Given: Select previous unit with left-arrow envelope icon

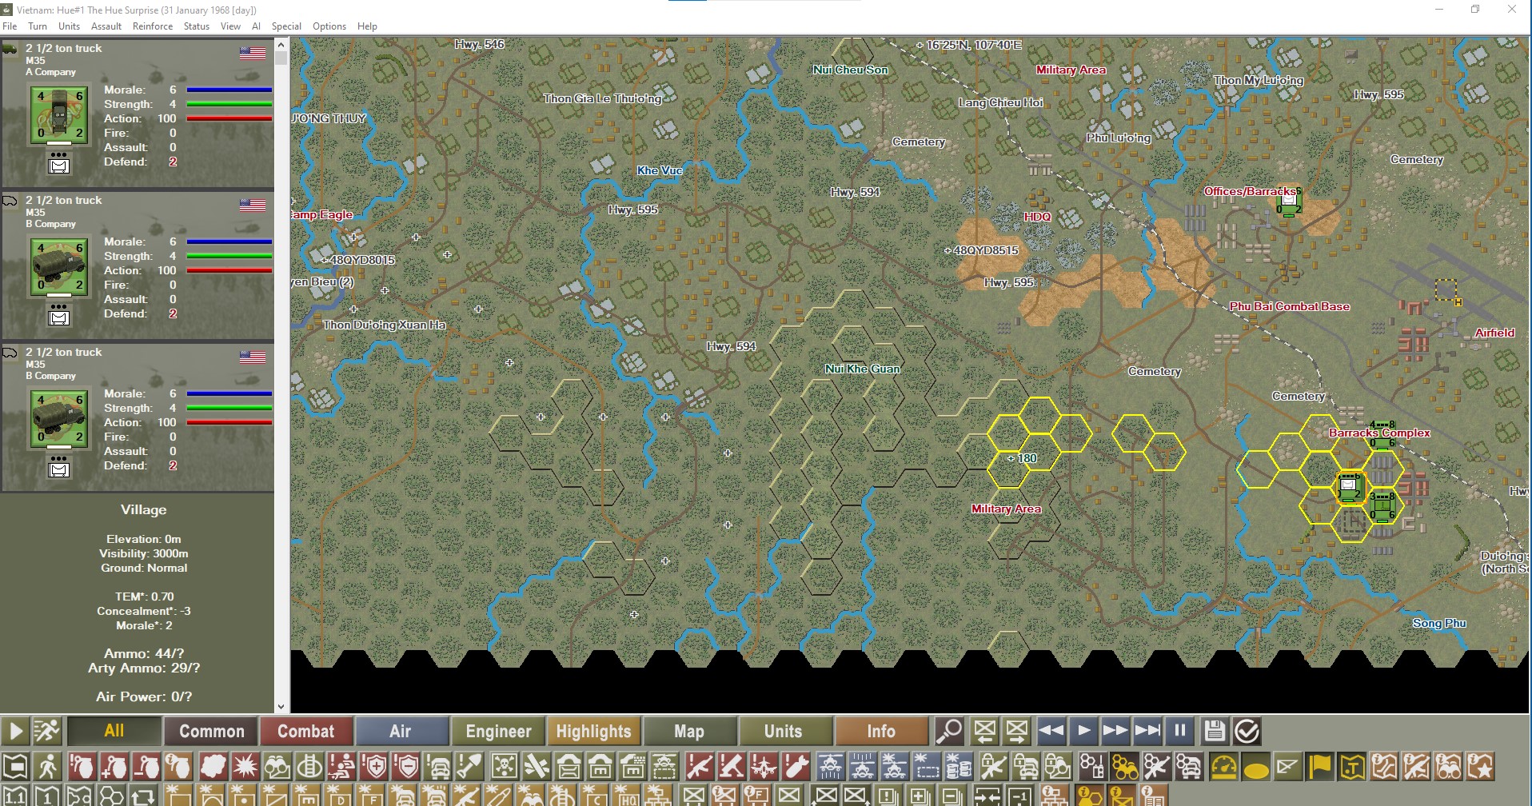Looking at the screenshot, I should coord(985,731).
